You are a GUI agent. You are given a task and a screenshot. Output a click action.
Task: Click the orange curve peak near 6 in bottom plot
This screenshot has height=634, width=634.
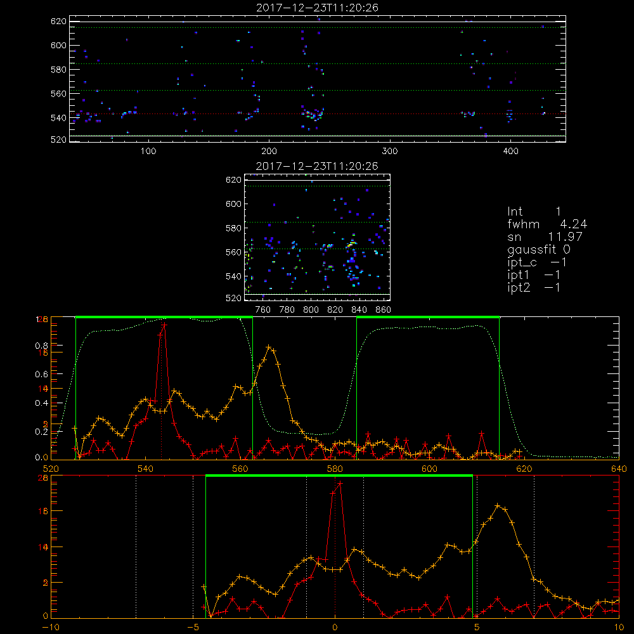tap(497, 505)
